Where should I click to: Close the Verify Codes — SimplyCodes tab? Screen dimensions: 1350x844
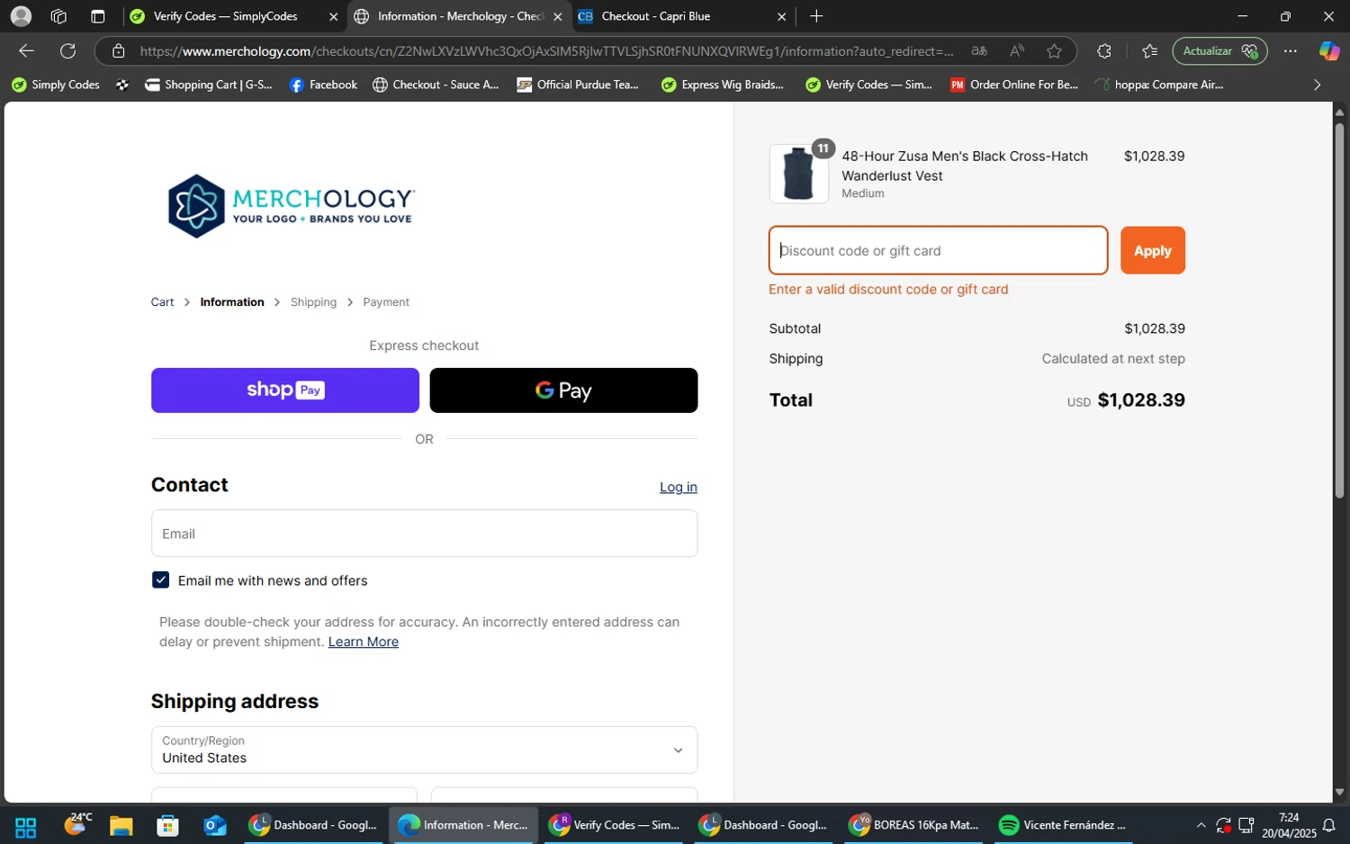[x=333, y=16]
